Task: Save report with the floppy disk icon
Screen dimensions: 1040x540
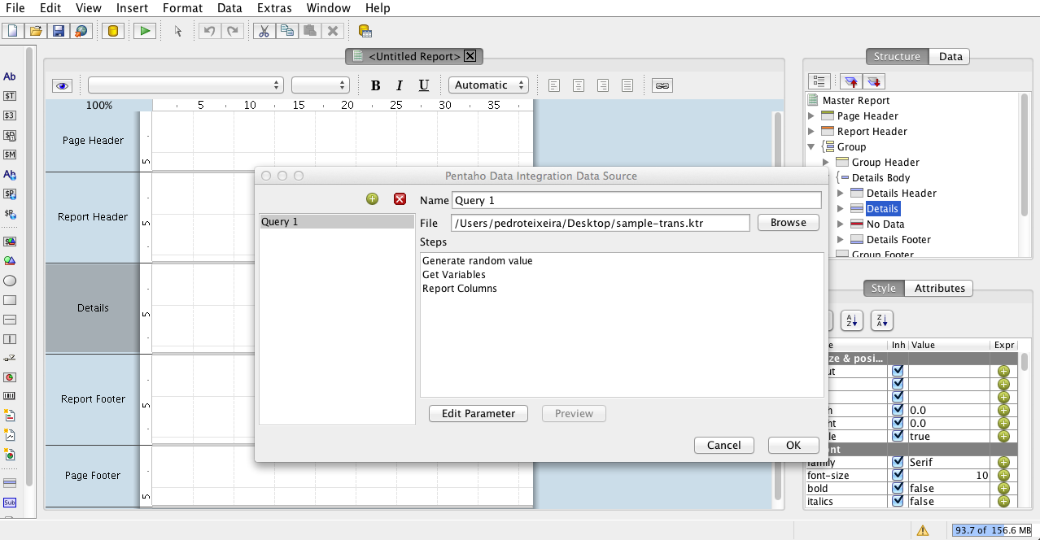Action: pyautogui.click(x=59, y=31)
